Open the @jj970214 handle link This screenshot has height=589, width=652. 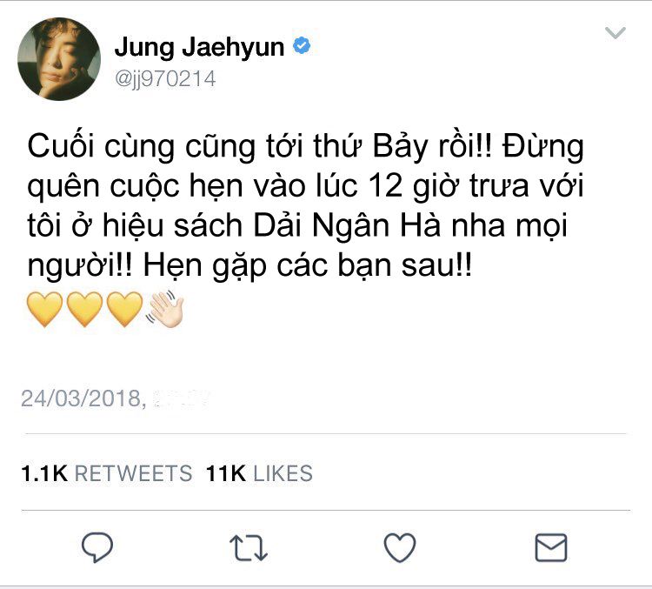[x=165, y=78]
